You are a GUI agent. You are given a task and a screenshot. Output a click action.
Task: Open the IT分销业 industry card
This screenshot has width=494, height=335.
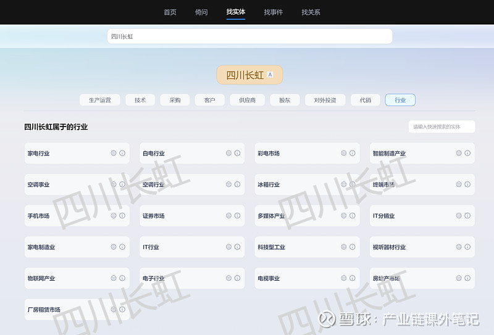click(422, 216)
